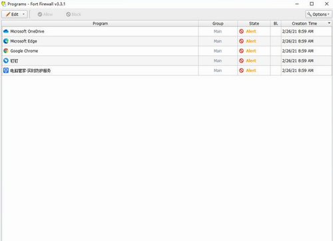Click the Alert state of 钉钉
The width and height of the screenshot is (333, 241).
click(251, 61)
